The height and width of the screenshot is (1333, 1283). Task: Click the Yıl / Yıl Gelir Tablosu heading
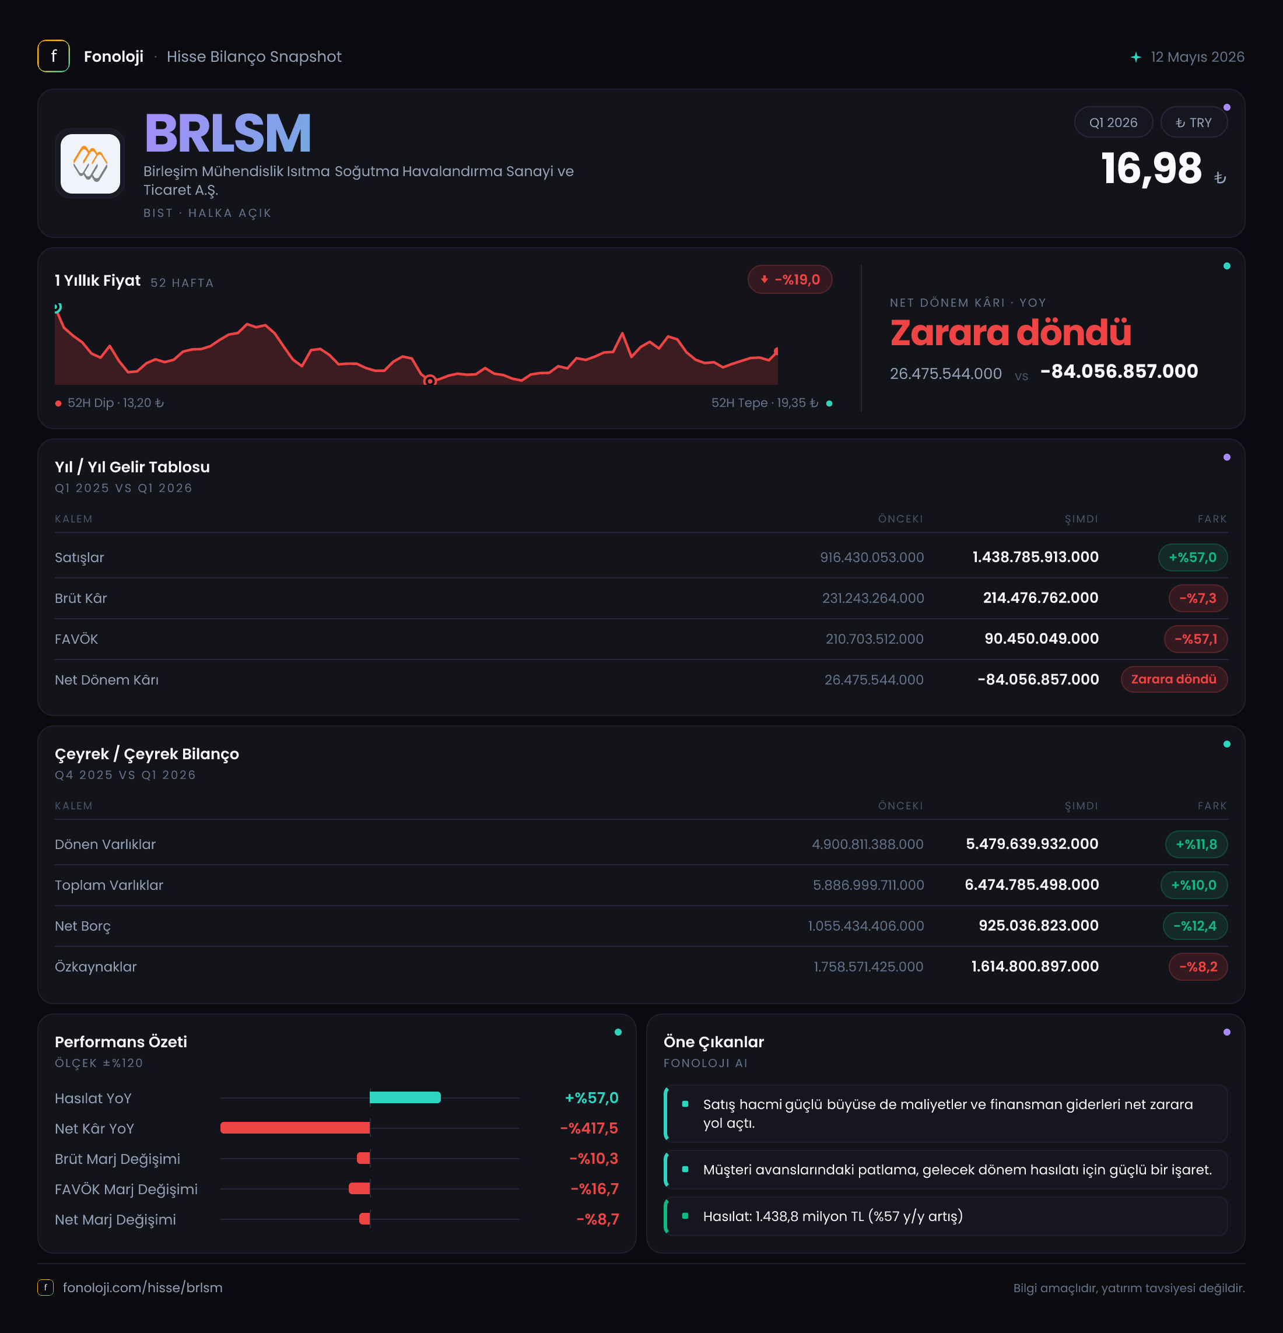pos(132,467)
